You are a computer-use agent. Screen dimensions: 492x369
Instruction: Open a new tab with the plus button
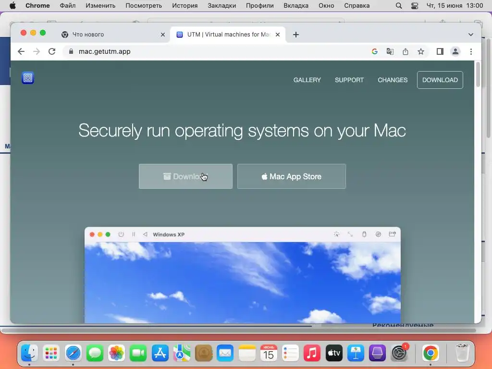click(296, 35)
